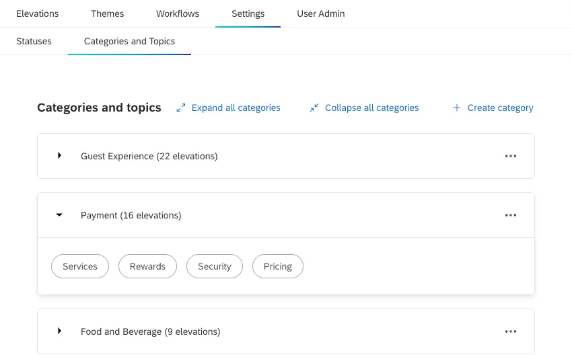This screenshot has width=572, height=359.
Task: Open the Guest Experience three-dot options menu
Action: click(x=511, y=156)
